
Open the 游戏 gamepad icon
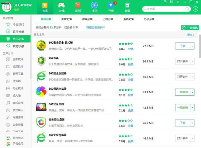click(62, 7)
